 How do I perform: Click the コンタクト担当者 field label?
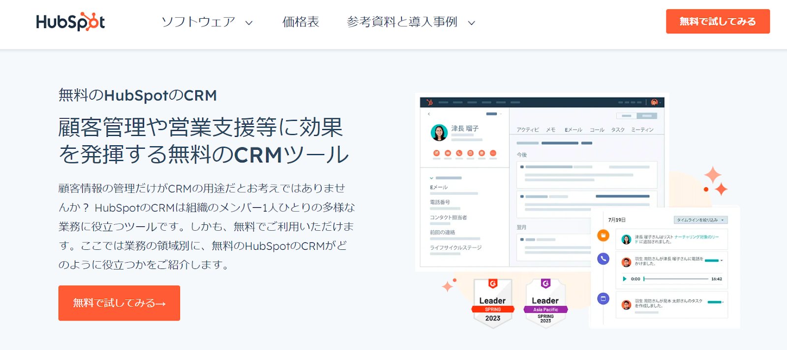click(449, 217)
